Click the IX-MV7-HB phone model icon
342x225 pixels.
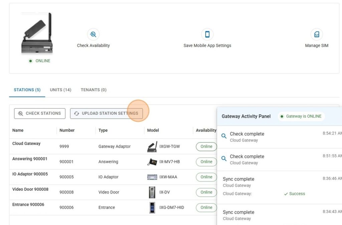(152, 162)
